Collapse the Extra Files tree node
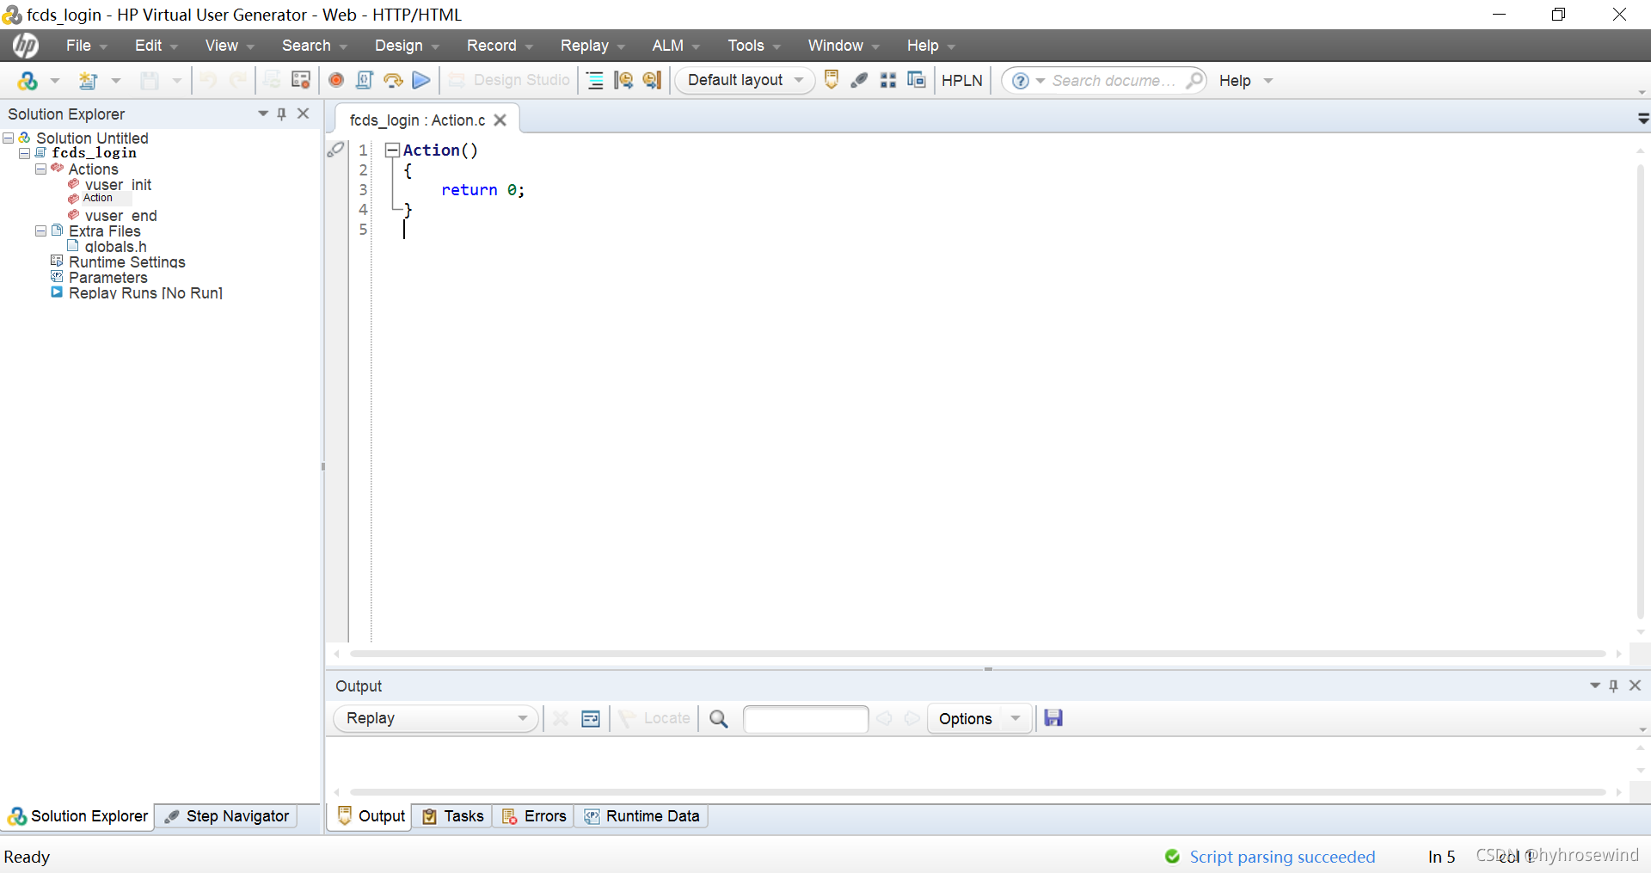Viewport: 1651px width, 873px height. [x=40, y=231]
